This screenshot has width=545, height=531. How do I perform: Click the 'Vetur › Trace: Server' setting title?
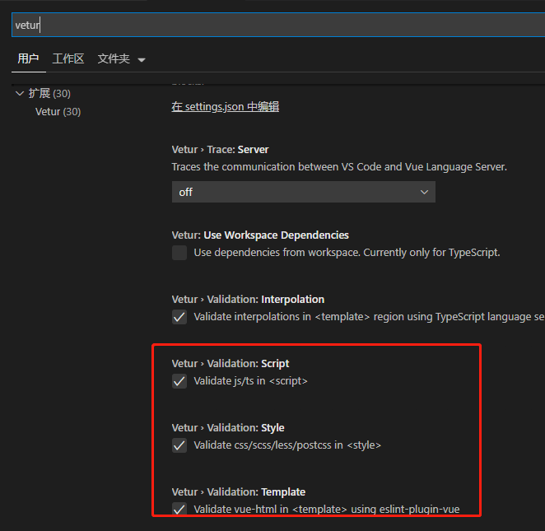point(220,150)
